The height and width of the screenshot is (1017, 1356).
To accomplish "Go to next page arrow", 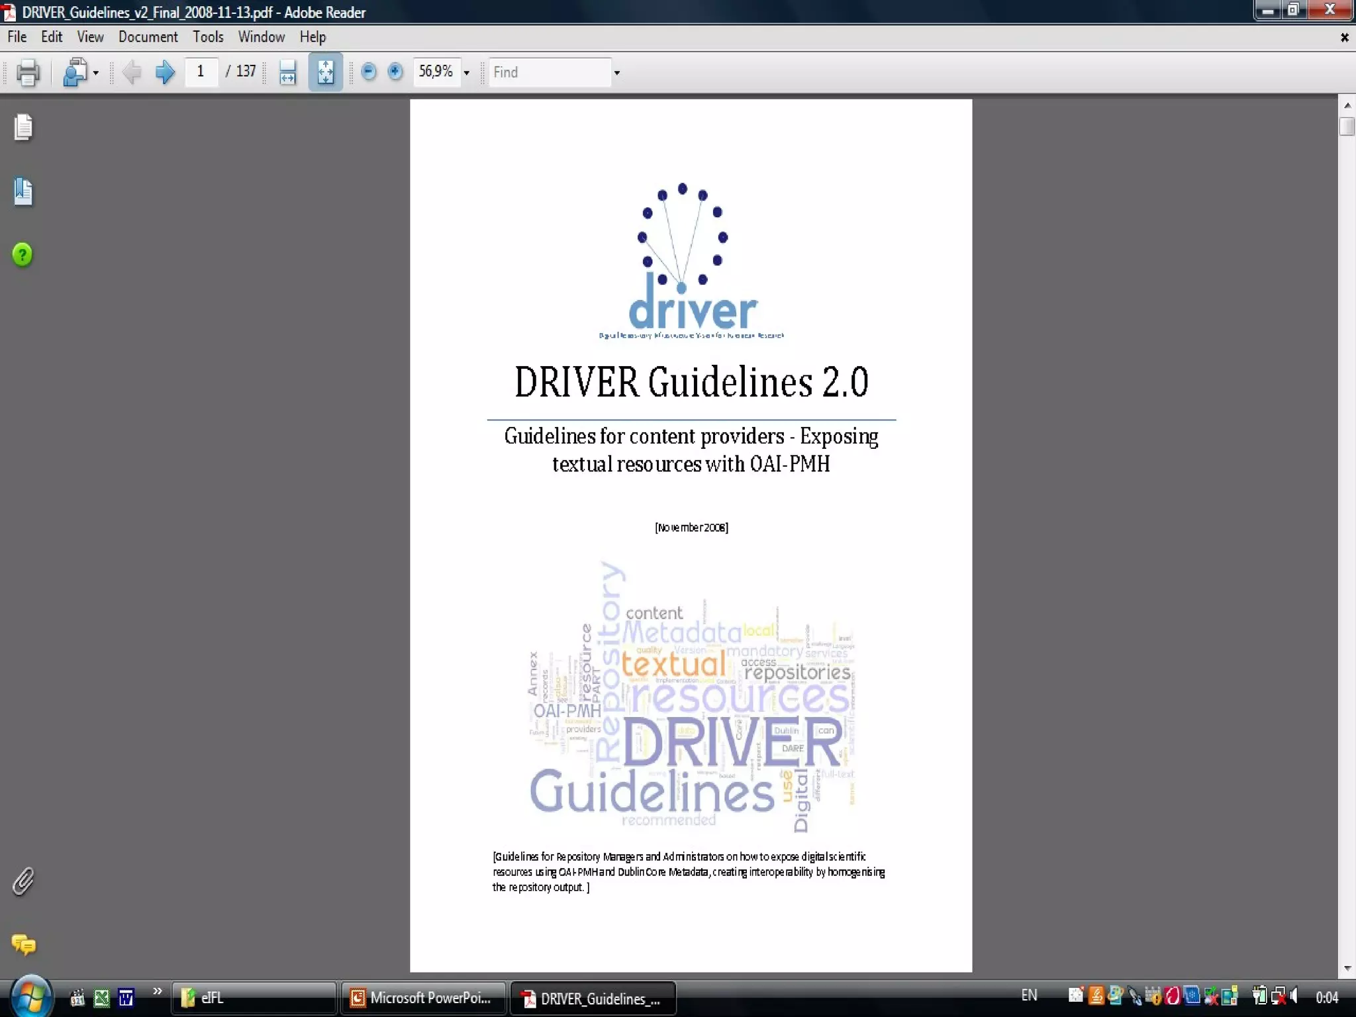I will point(164,72).
